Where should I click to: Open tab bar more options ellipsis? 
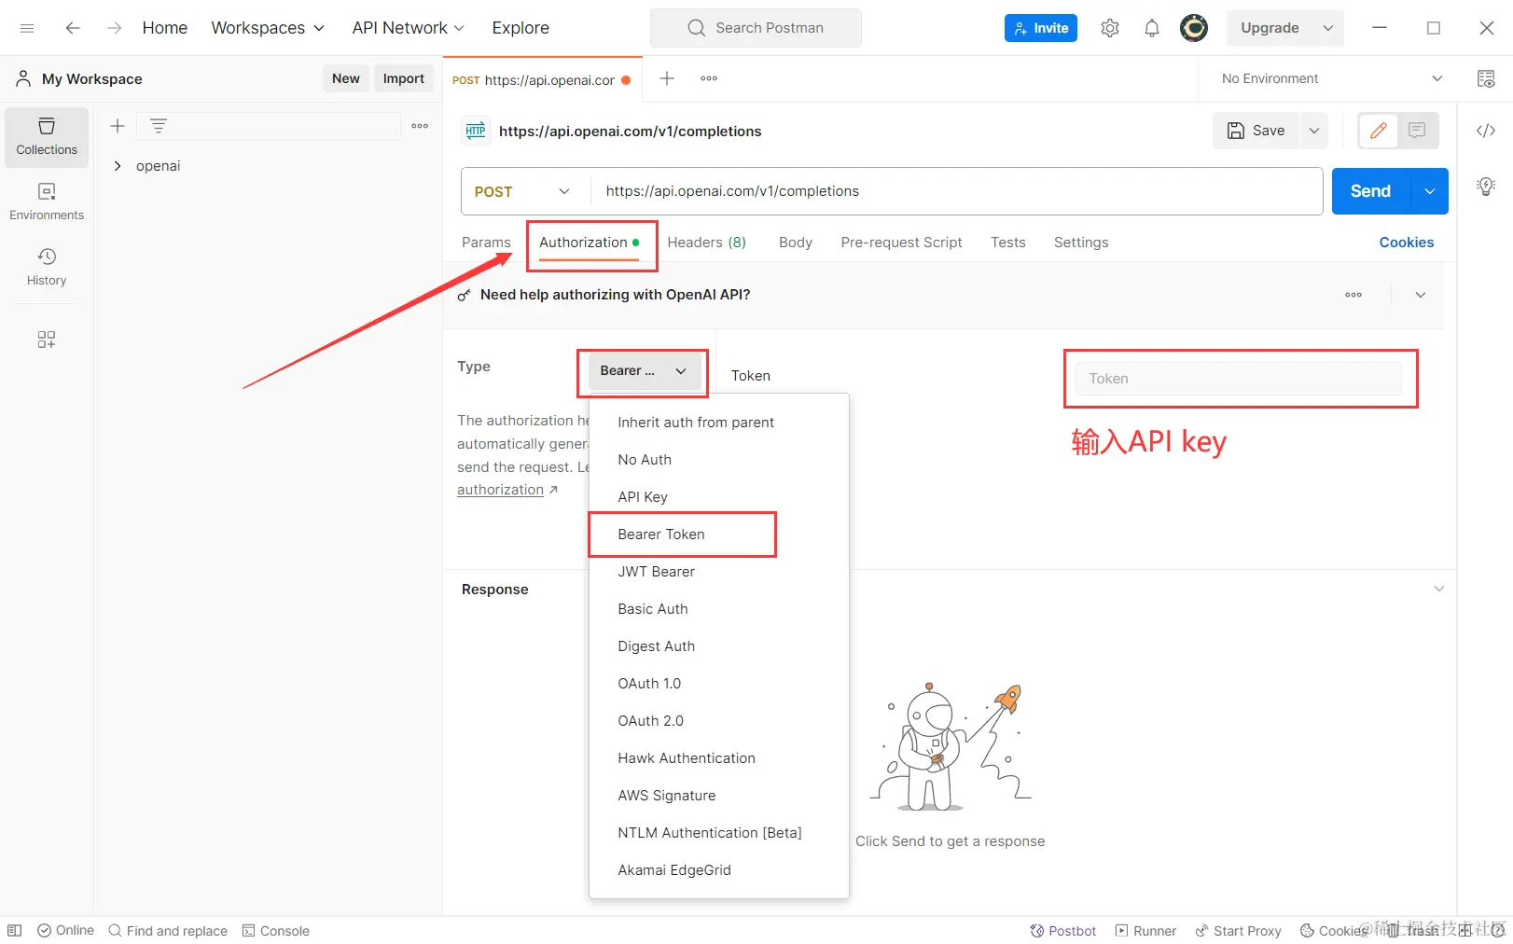tap(709, 78)
